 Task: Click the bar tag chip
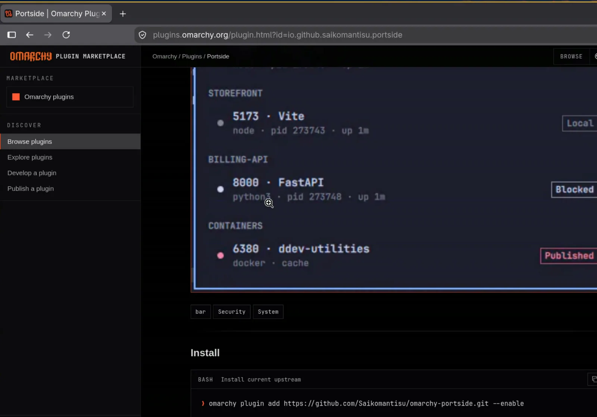tap(200, 312)
